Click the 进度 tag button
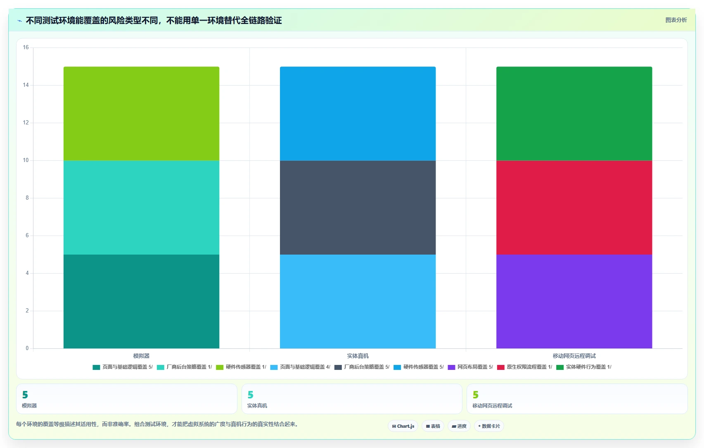The width and height of the screenshot is (704, 448). (459, 426)
